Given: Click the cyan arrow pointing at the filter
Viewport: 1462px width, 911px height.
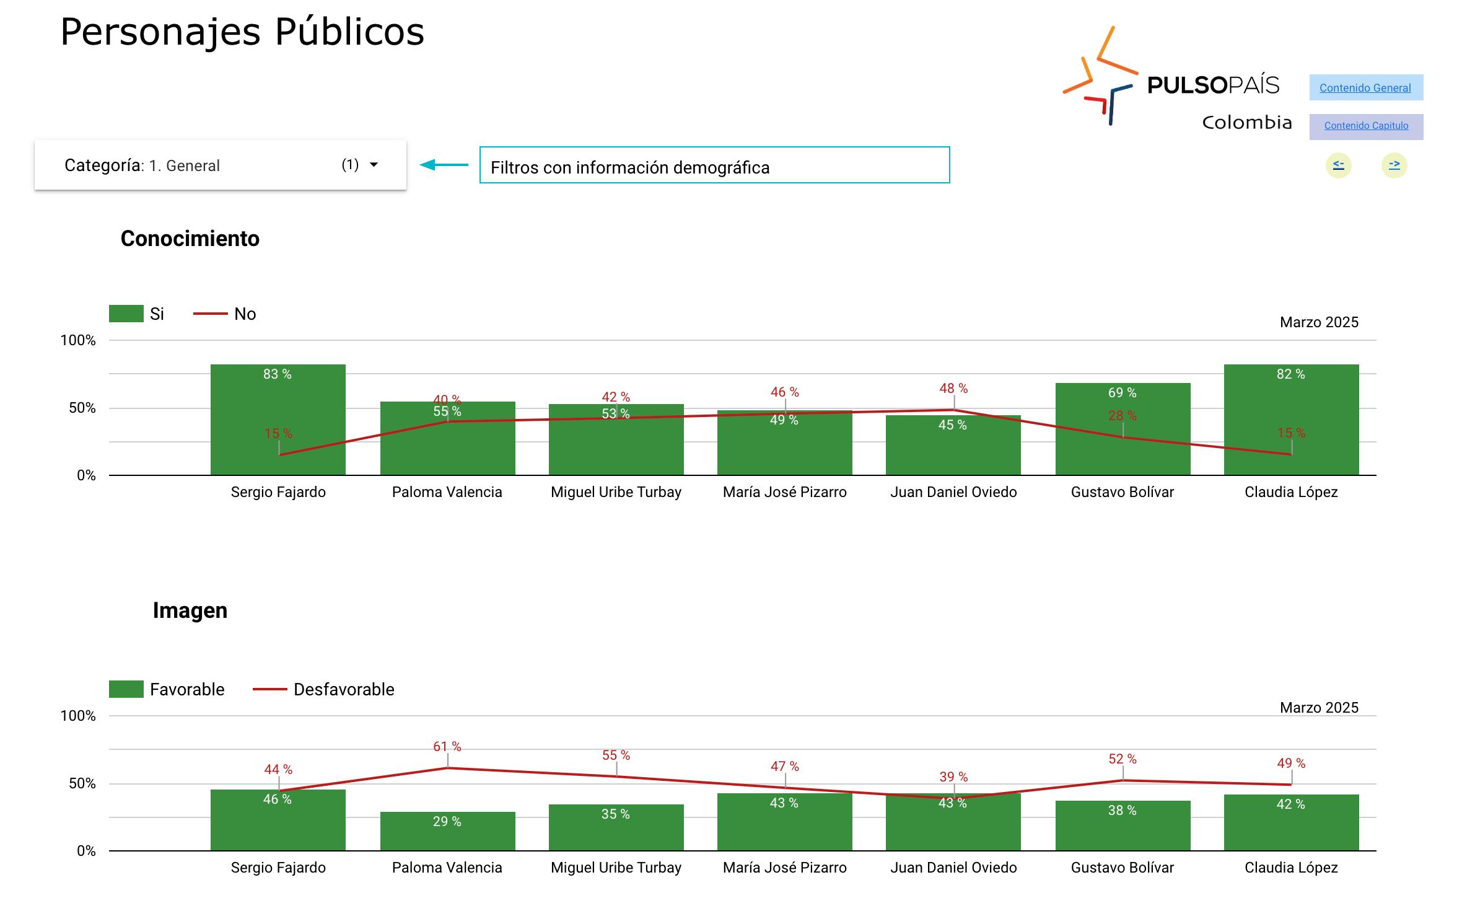Looking at the screenshot, I should [444, 165].
